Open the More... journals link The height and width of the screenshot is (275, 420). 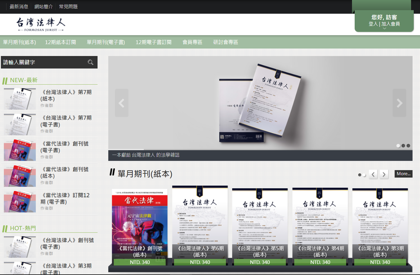(x=404, y=174)
